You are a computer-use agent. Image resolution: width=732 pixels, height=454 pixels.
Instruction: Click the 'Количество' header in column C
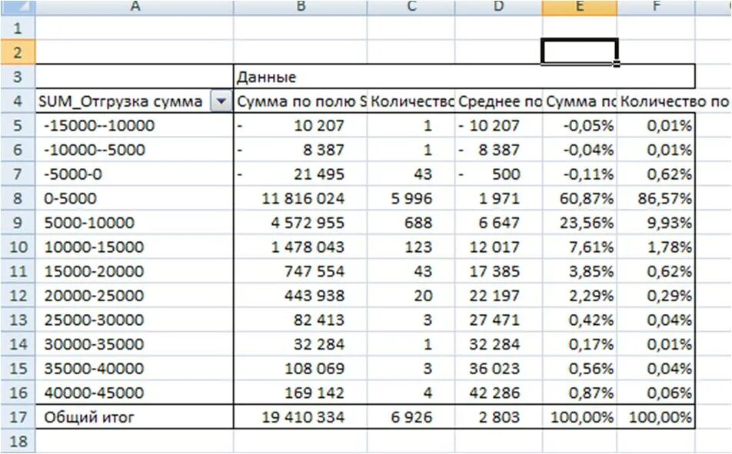click(x=411, y=101)
